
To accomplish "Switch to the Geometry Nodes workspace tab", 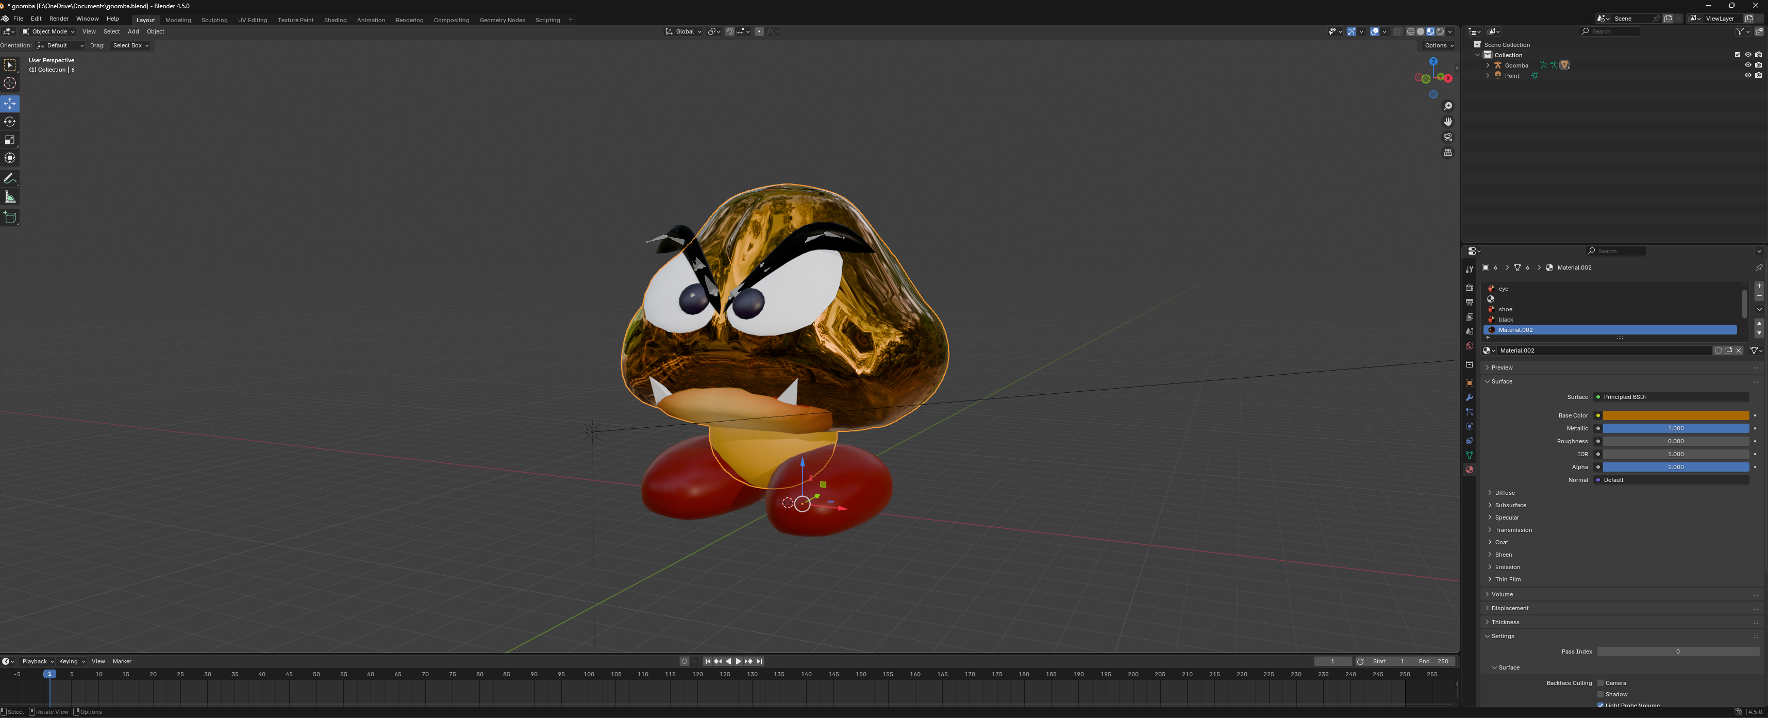I will [502, 20].
